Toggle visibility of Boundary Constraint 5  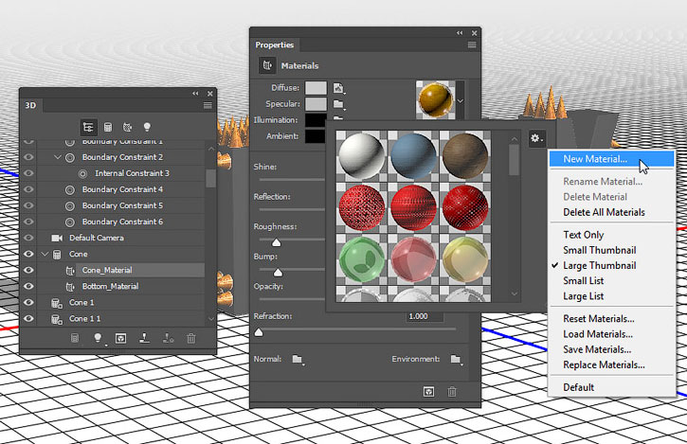(x=28, y=205)
